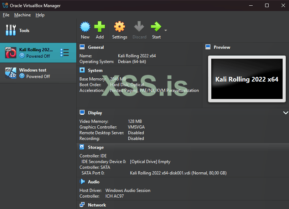Viewport: 289px width, 209px height.
Task: Click the Network section adapters icon
Action: 82,205
